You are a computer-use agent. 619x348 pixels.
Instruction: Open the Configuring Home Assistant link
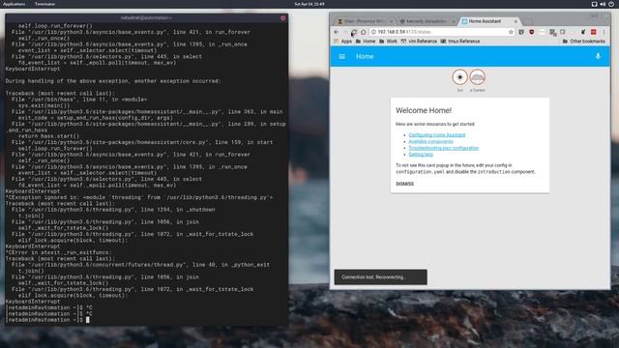point(437,135)
